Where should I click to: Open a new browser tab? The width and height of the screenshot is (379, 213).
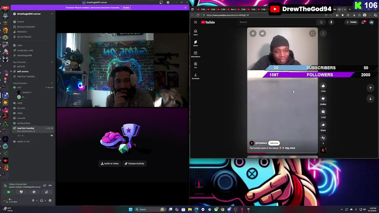click(350, 9)
